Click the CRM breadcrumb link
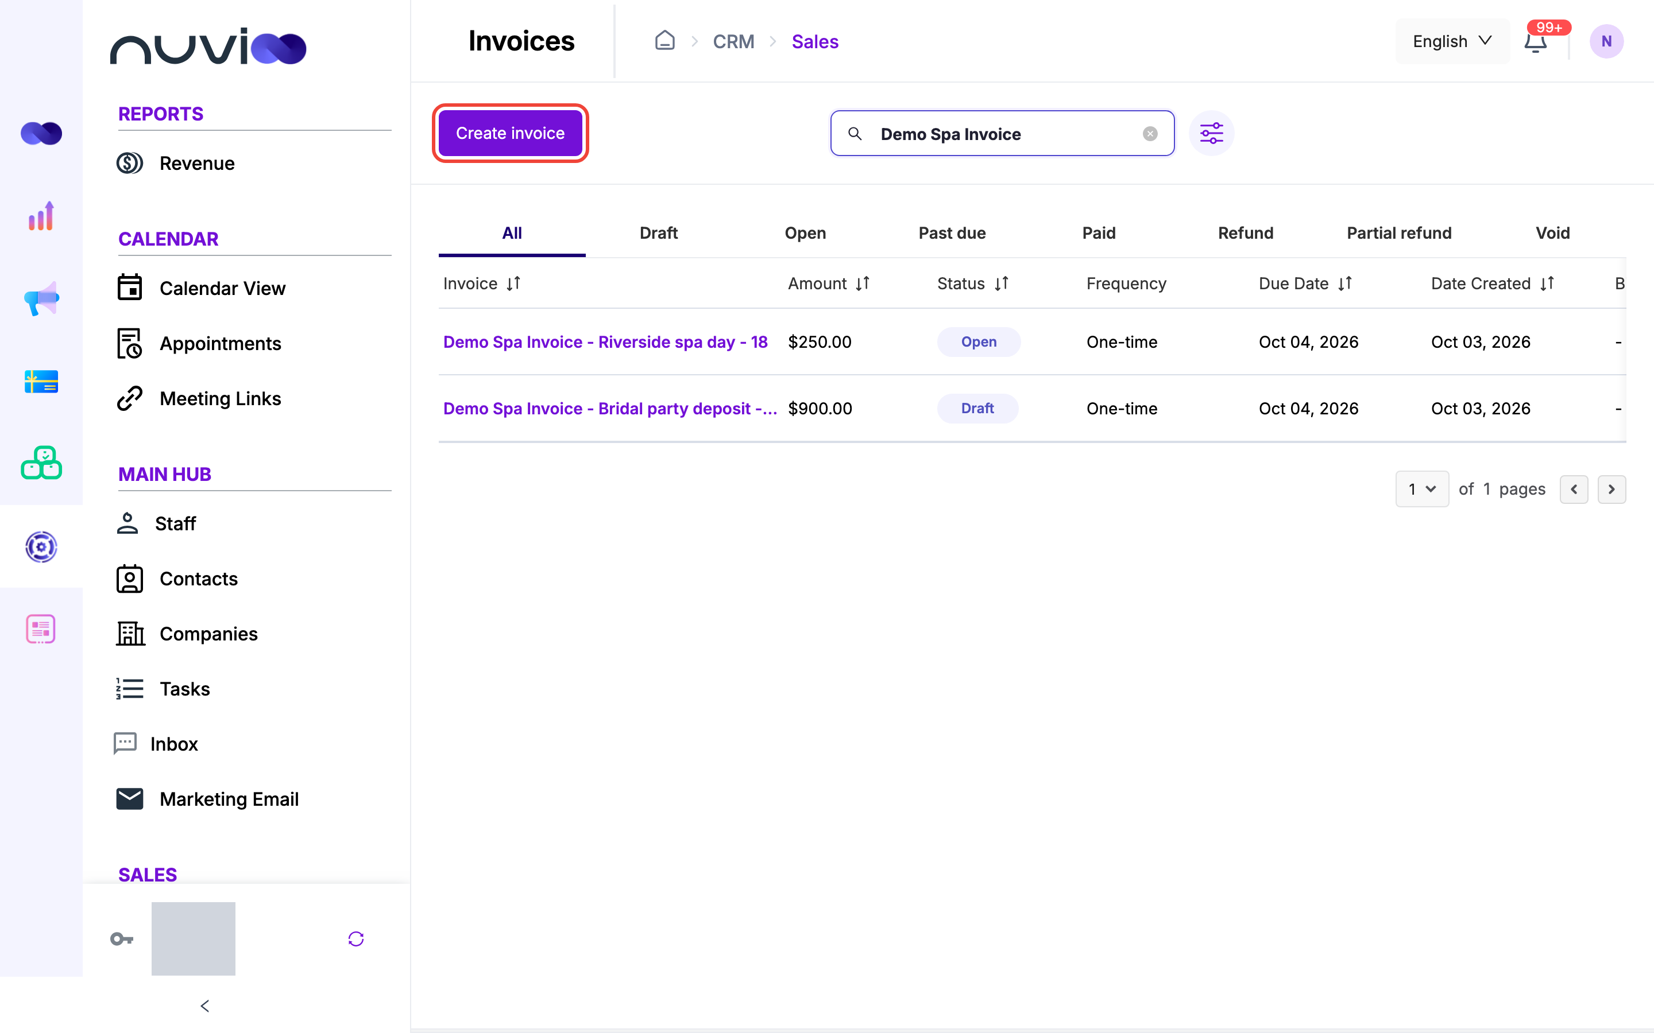This screenshot has width=1654, height=1033. click(x=733, y=42)
